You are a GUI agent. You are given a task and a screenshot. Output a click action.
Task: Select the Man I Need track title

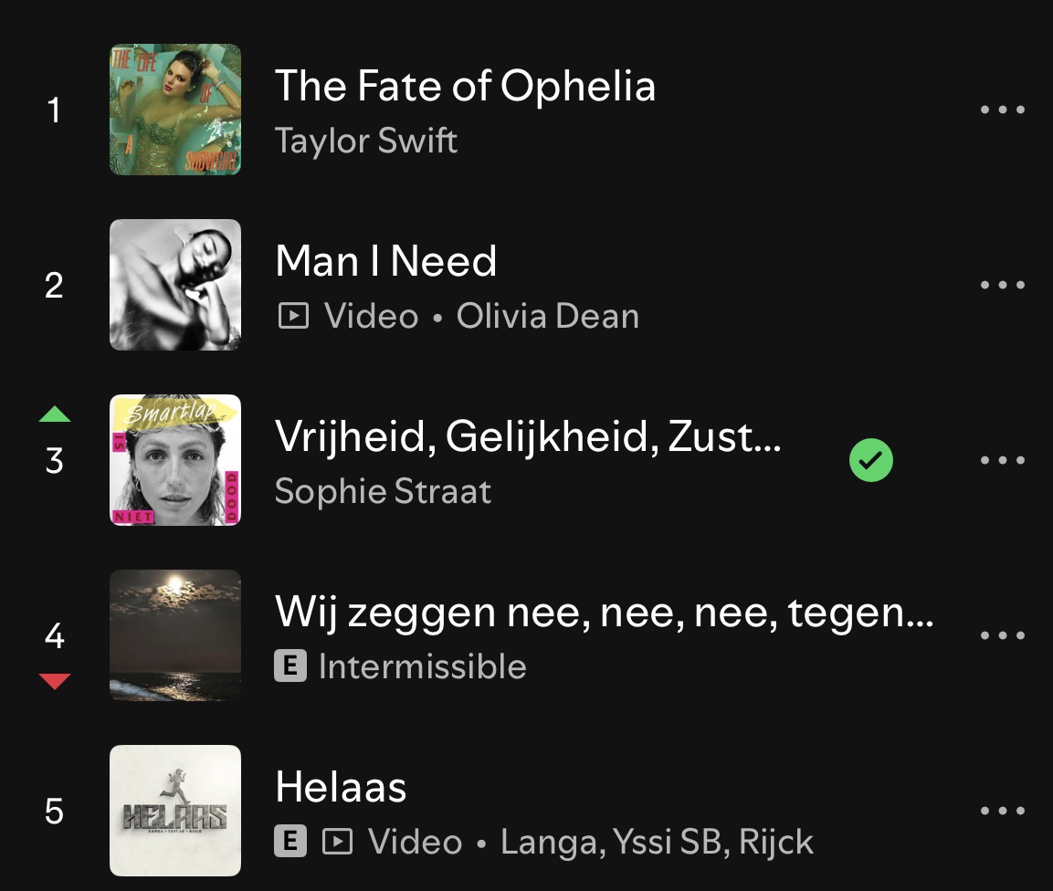click(x=385, y=262)
